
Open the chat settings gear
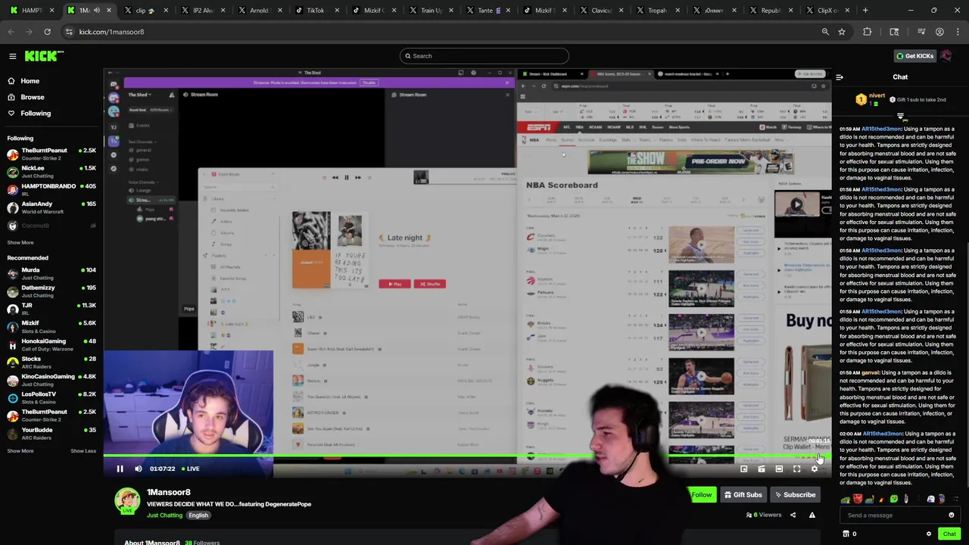[929, 534]
